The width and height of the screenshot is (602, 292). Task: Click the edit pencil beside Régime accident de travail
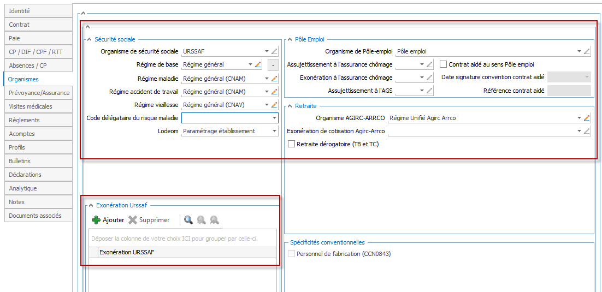tap(274, 92)
